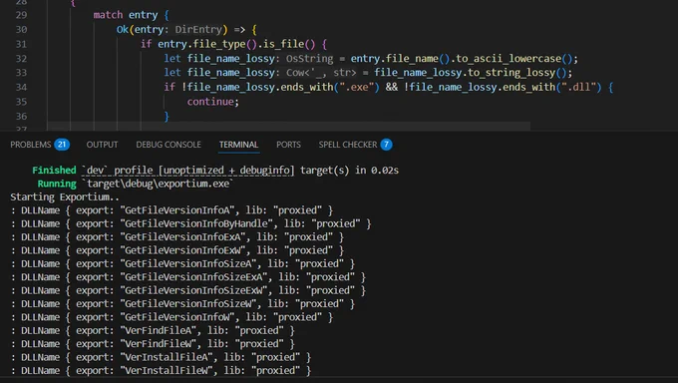
Task: Click the ".dll" string literal on line 34
Action: [578, 88]
